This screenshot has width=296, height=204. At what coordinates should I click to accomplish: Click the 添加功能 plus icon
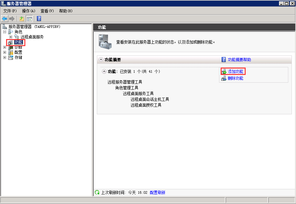[224, 72]
